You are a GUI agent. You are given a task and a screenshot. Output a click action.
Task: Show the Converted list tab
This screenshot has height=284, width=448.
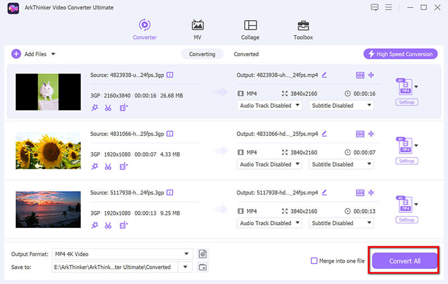246,54
